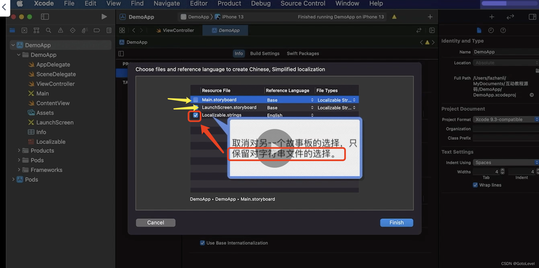Expand the Frameworks folder
The image size is (539, 268).
19,170
